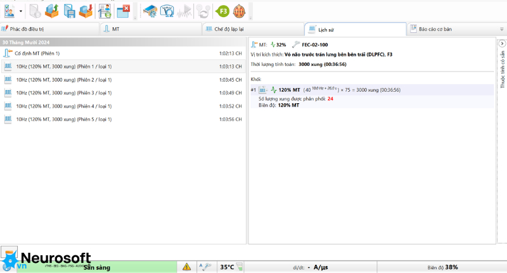Click the Biên độ 38% amplitude indicator
Viewport: 507px width, 273px height.
(442, 267)
